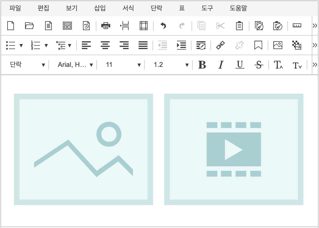Viewport: 319px width, 228px height.
Task: Toggle Underline formatting
Action: [240, 65]
